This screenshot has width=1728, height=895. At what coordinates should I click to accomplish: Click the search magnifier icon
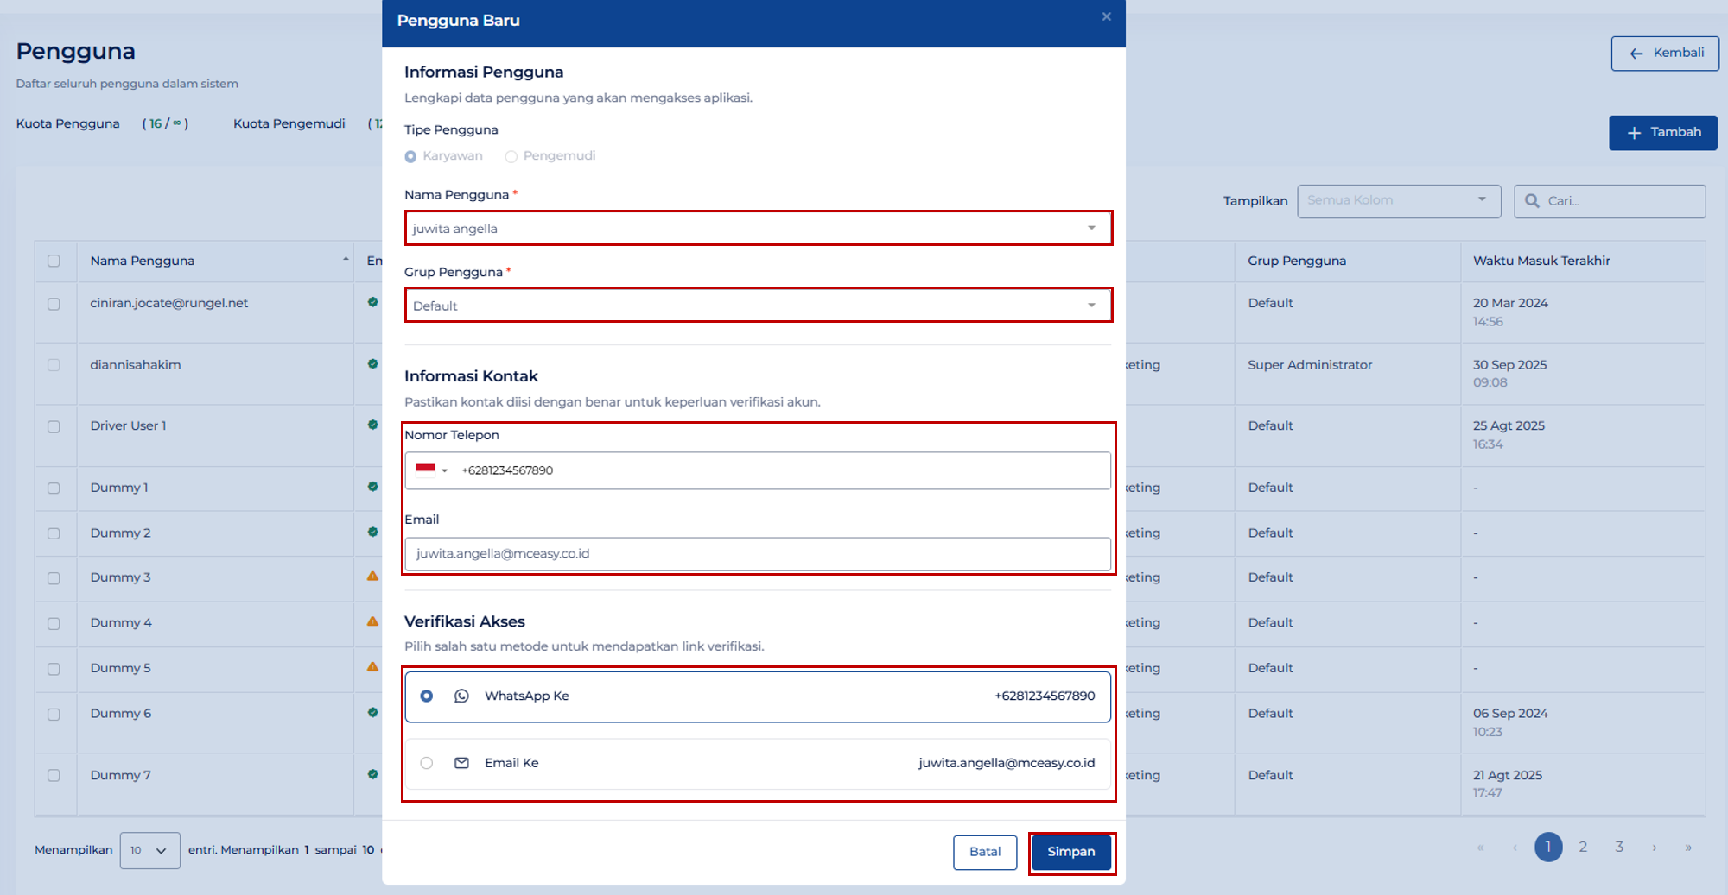point(1532,201)
